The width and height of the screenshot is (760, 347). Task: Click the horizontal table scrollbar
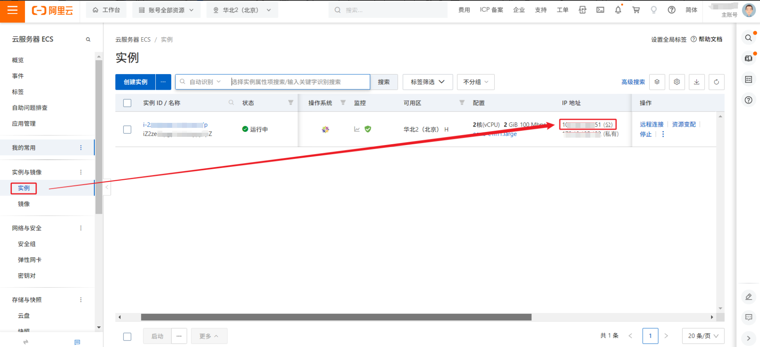pos(336,317)
